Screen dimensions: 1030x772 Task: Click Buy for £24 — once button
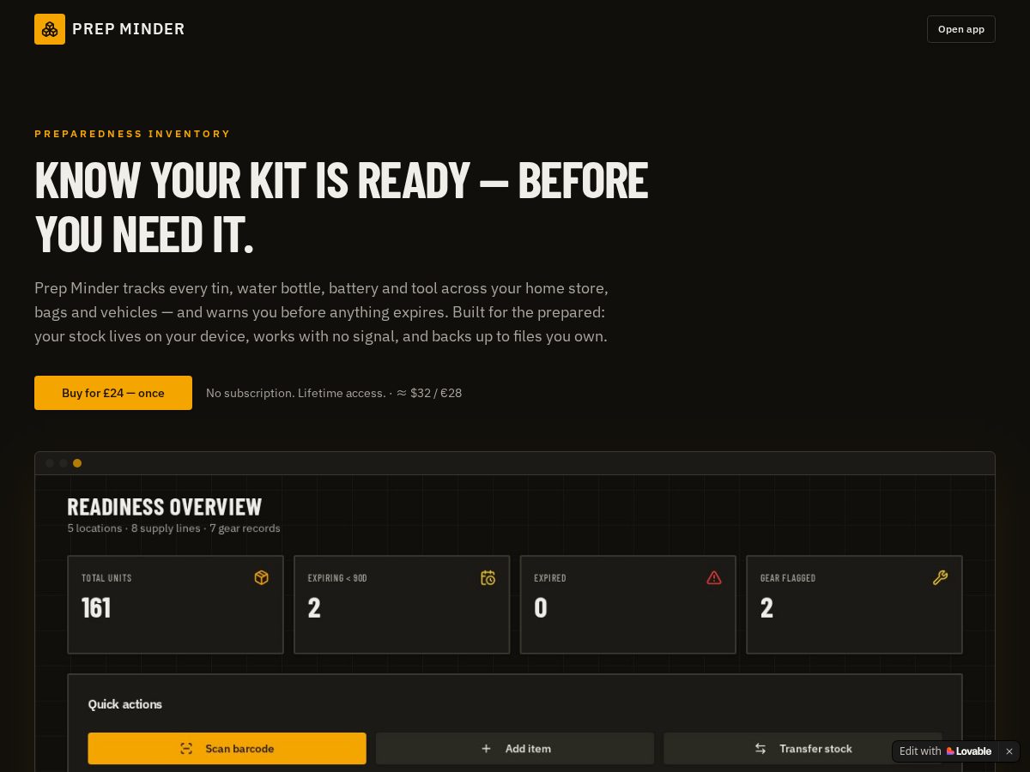(113, 393)
